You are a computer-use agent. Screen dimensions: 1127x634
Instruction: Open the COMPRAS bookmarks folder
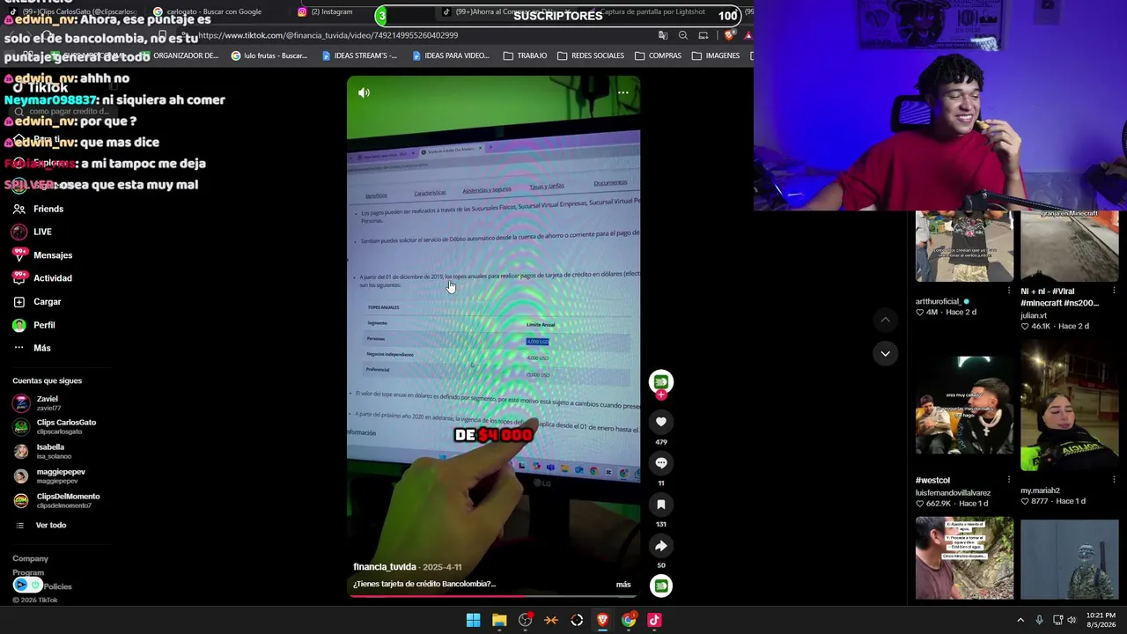658,55
